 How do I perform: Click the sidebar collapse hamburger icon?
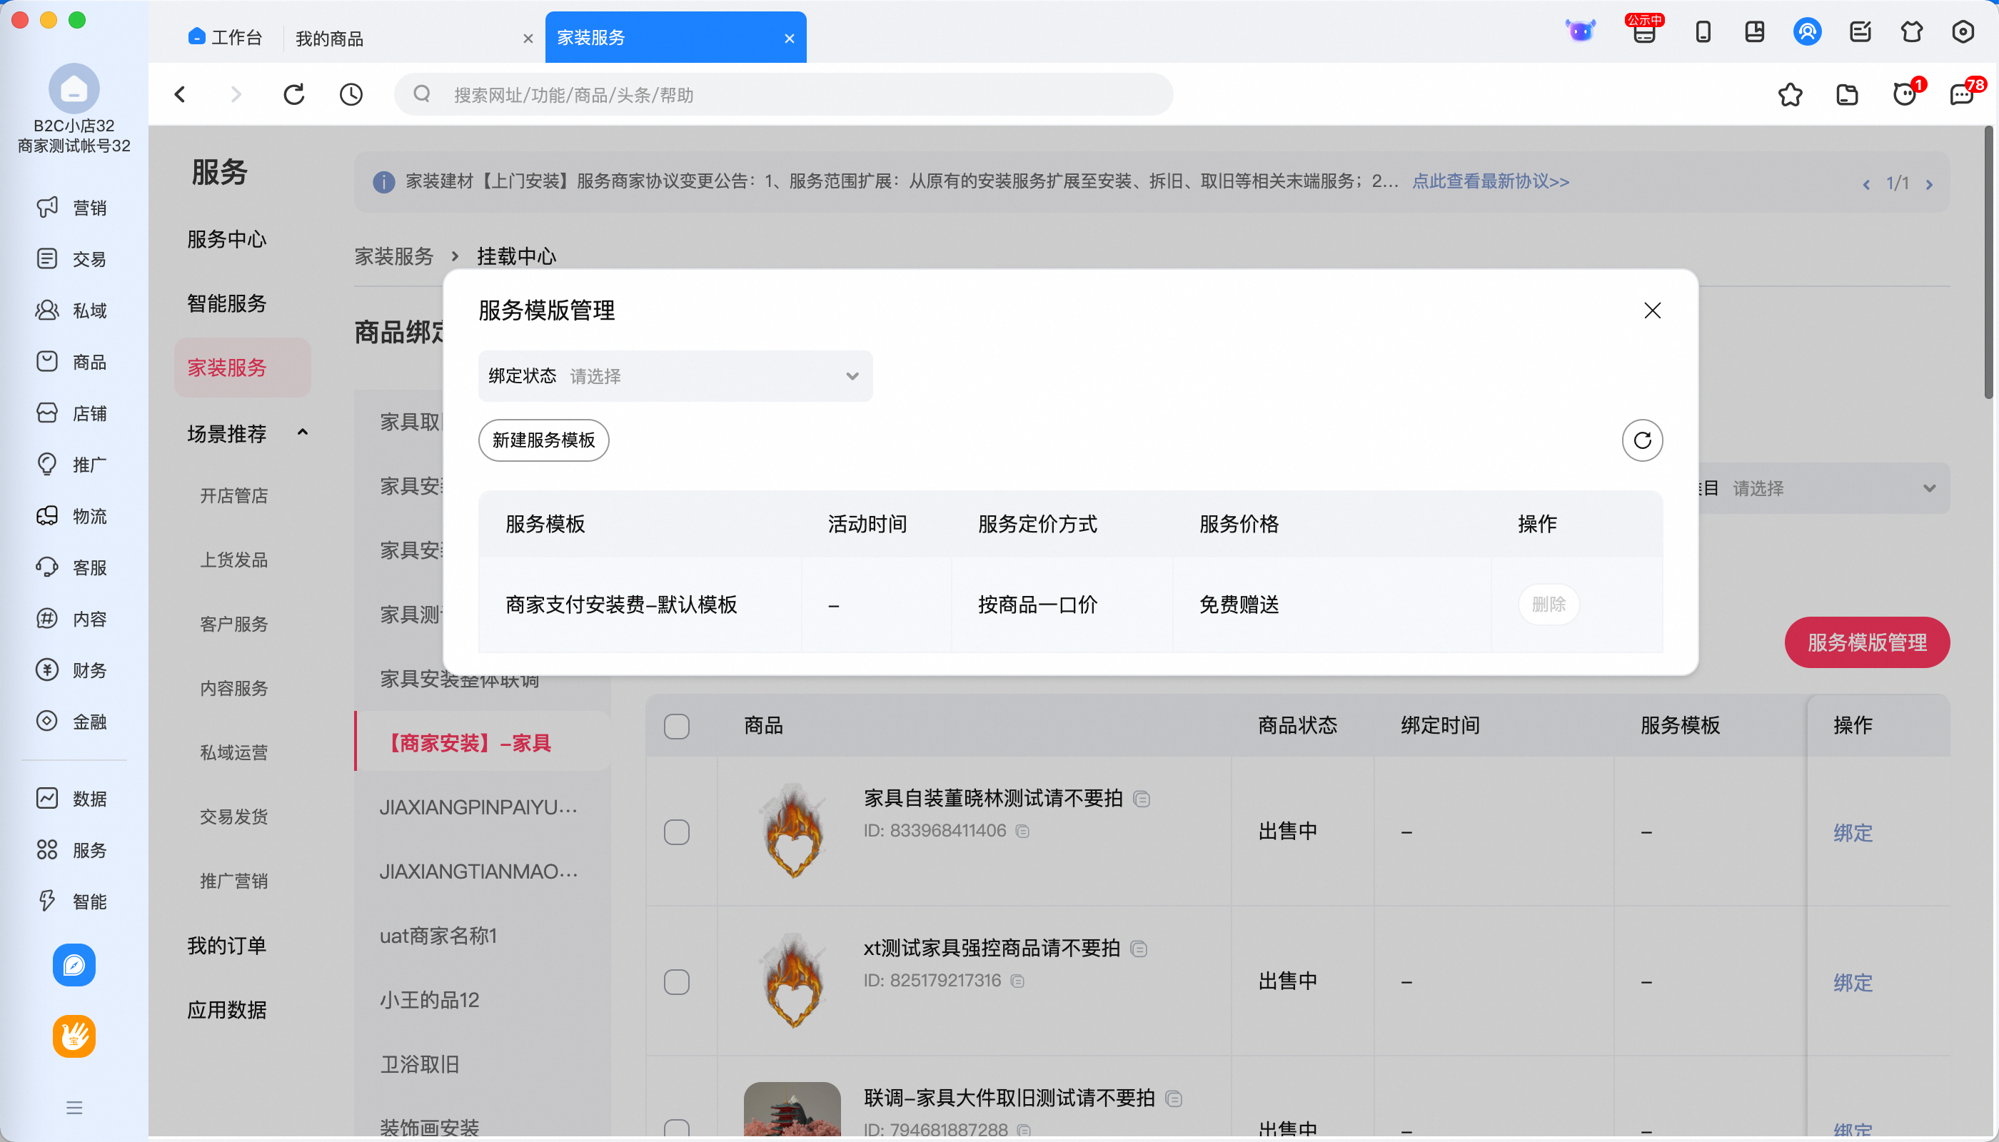tap(74, 1108)
